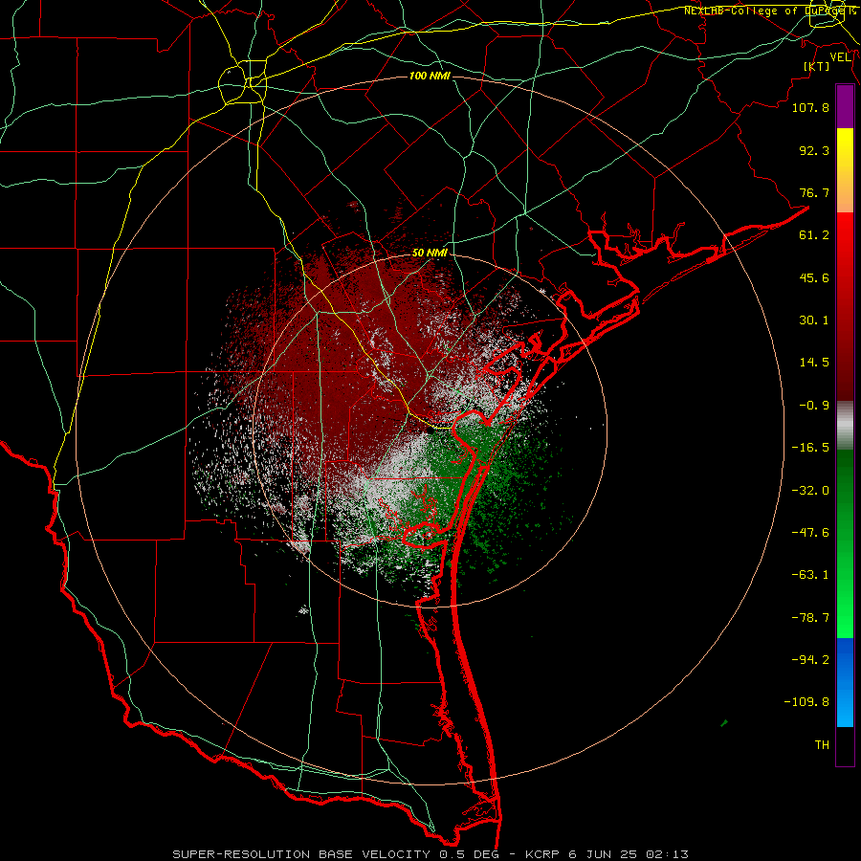
Task: Pick the purple segment of the velocity color bar
Action: click(x=845, y=106)
